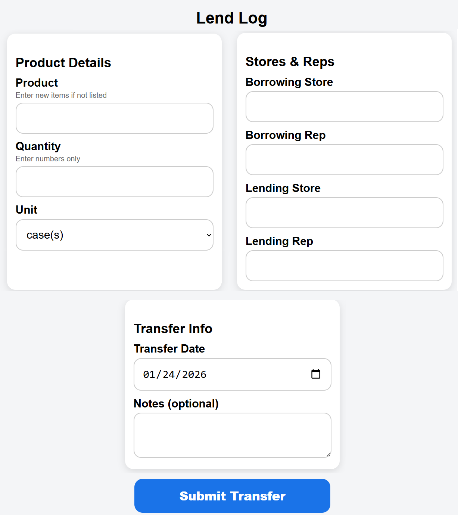This screenshot has height=515, width=458.
Task: Select the Lending Store input
Action: point(344,212)
